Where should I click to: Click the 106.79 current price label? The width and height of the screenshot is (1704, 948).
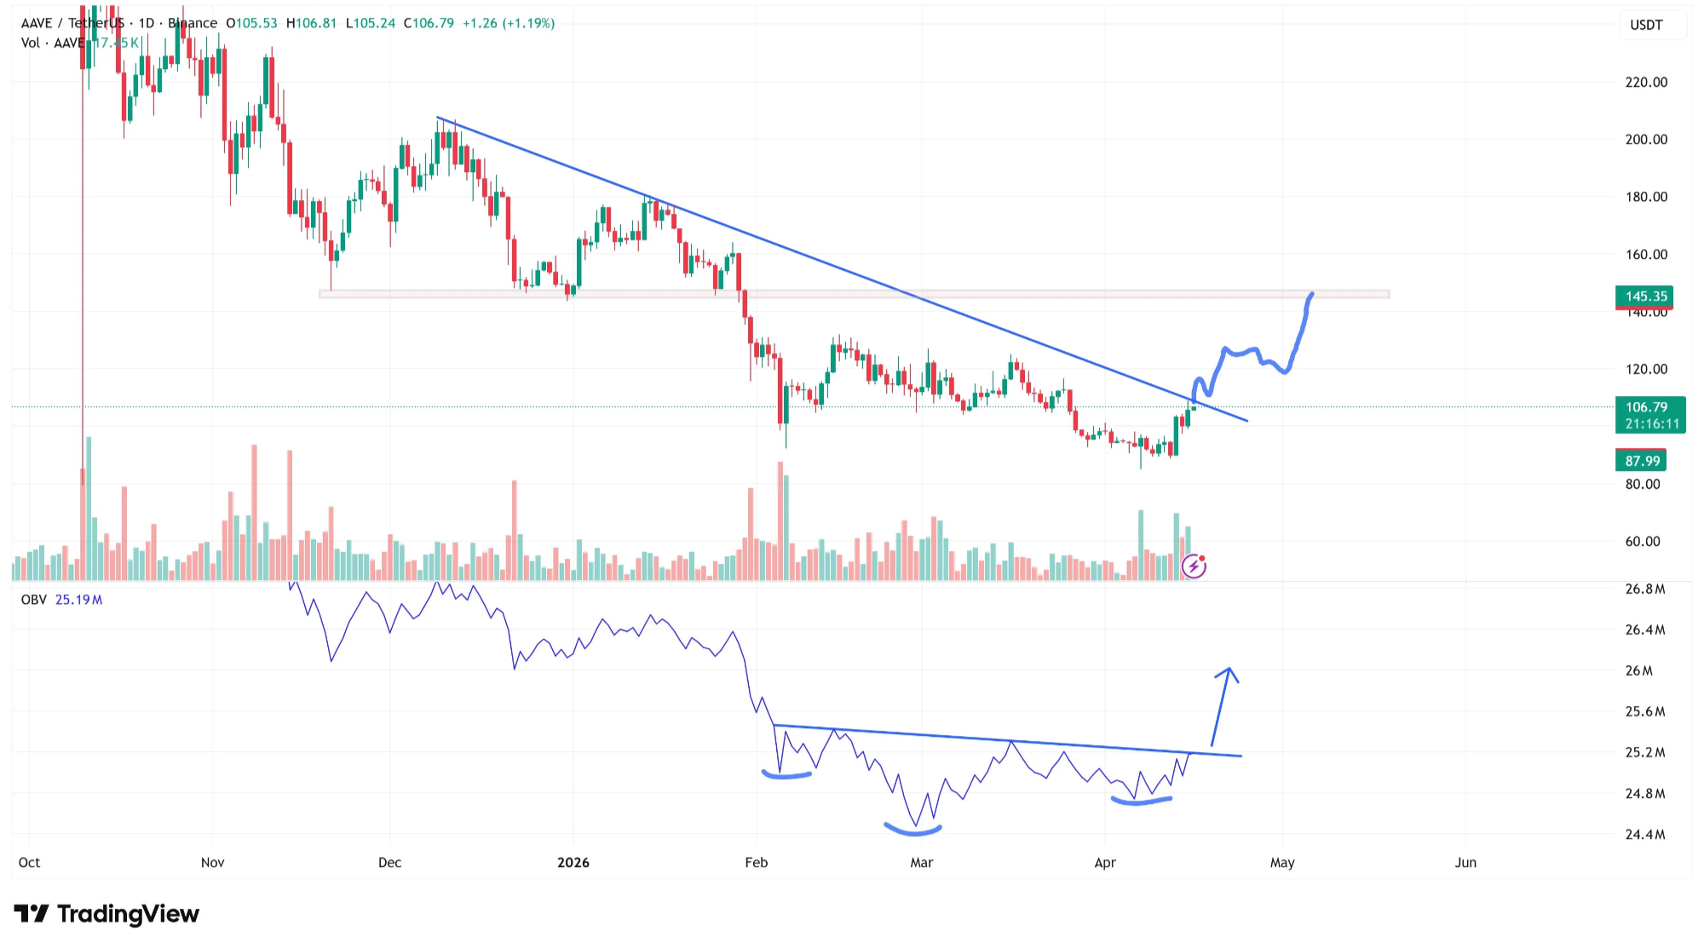pyautogui.click(x=1650, y=415)
